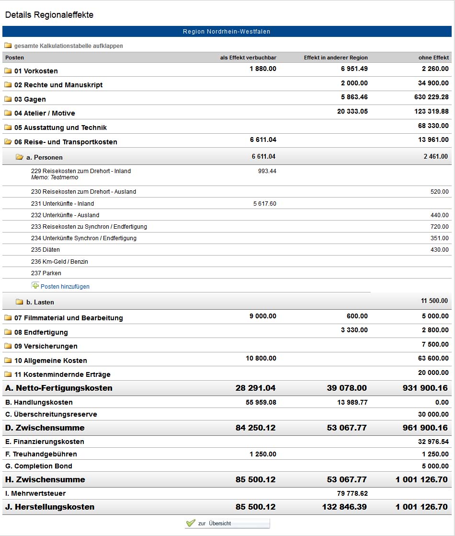This screenshot has width=455, height=536.
Task: Expand the b. Lasten subgroup
Action: pos(40,302)
